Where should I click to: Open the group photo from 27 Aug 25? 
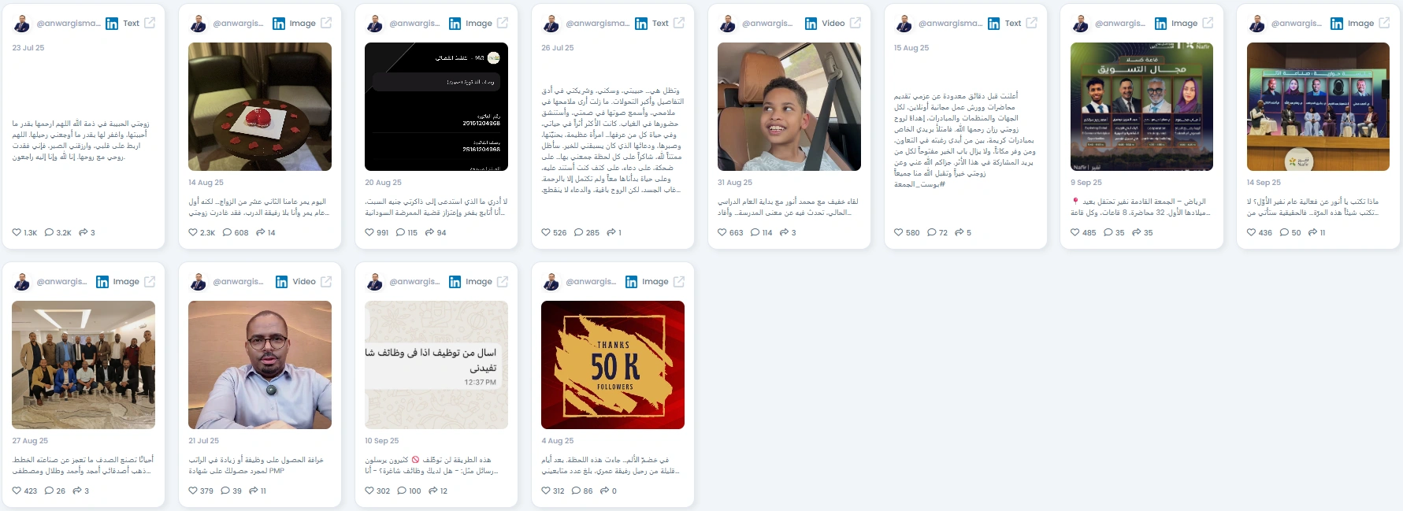coord(84,365)
